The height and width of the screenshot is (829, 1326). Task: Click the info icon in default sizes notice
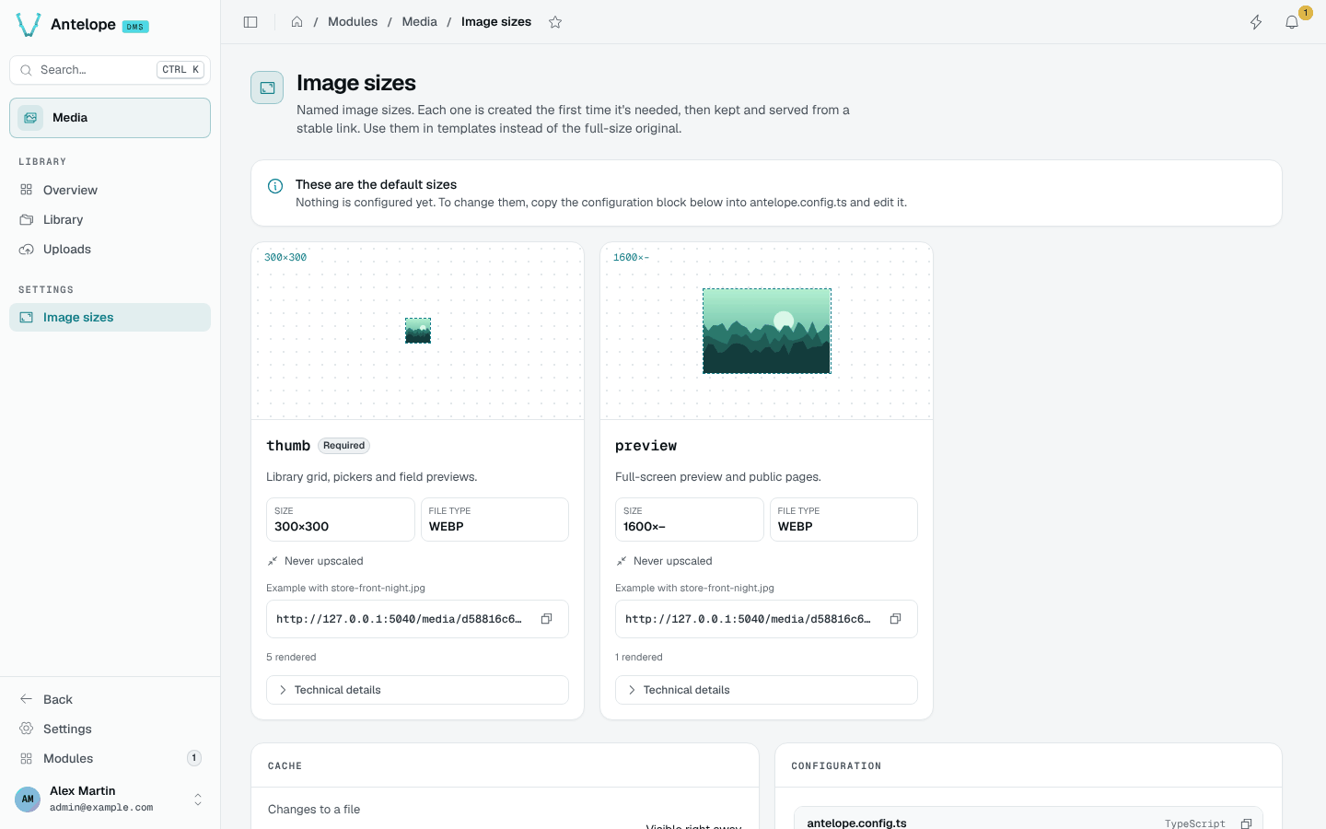click(x=275, y=186)
